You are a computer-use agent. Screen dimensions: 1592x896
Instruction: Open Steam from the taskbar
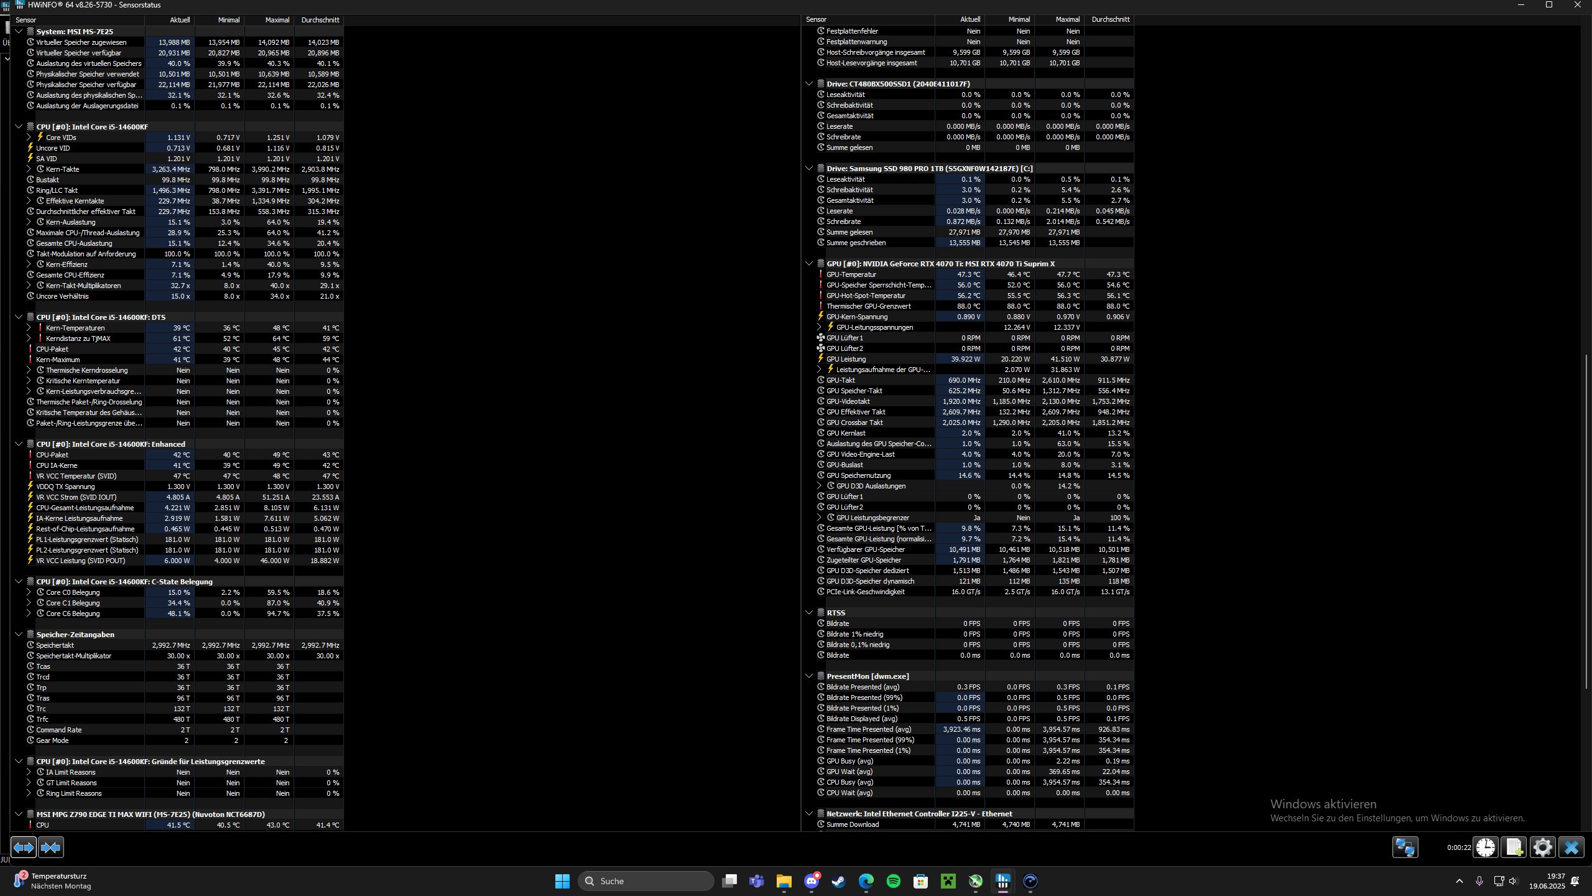[x=838, y=881]
